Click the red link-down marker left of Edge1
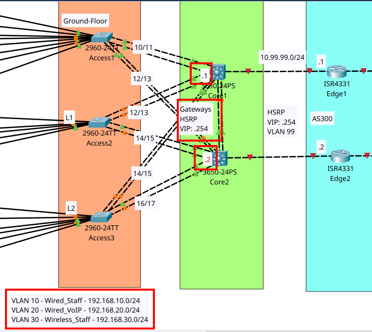The height and width of the screenshot is (332, 372). (x=309, y=71)
